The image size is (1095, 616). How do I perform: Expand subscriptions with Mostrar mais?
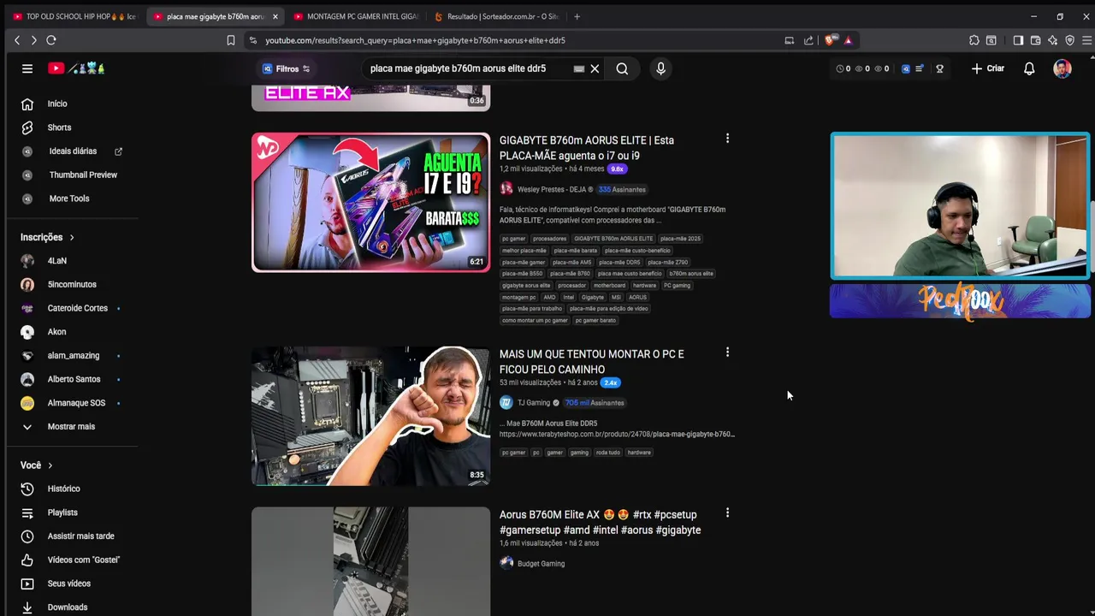(x=71, y=426)
